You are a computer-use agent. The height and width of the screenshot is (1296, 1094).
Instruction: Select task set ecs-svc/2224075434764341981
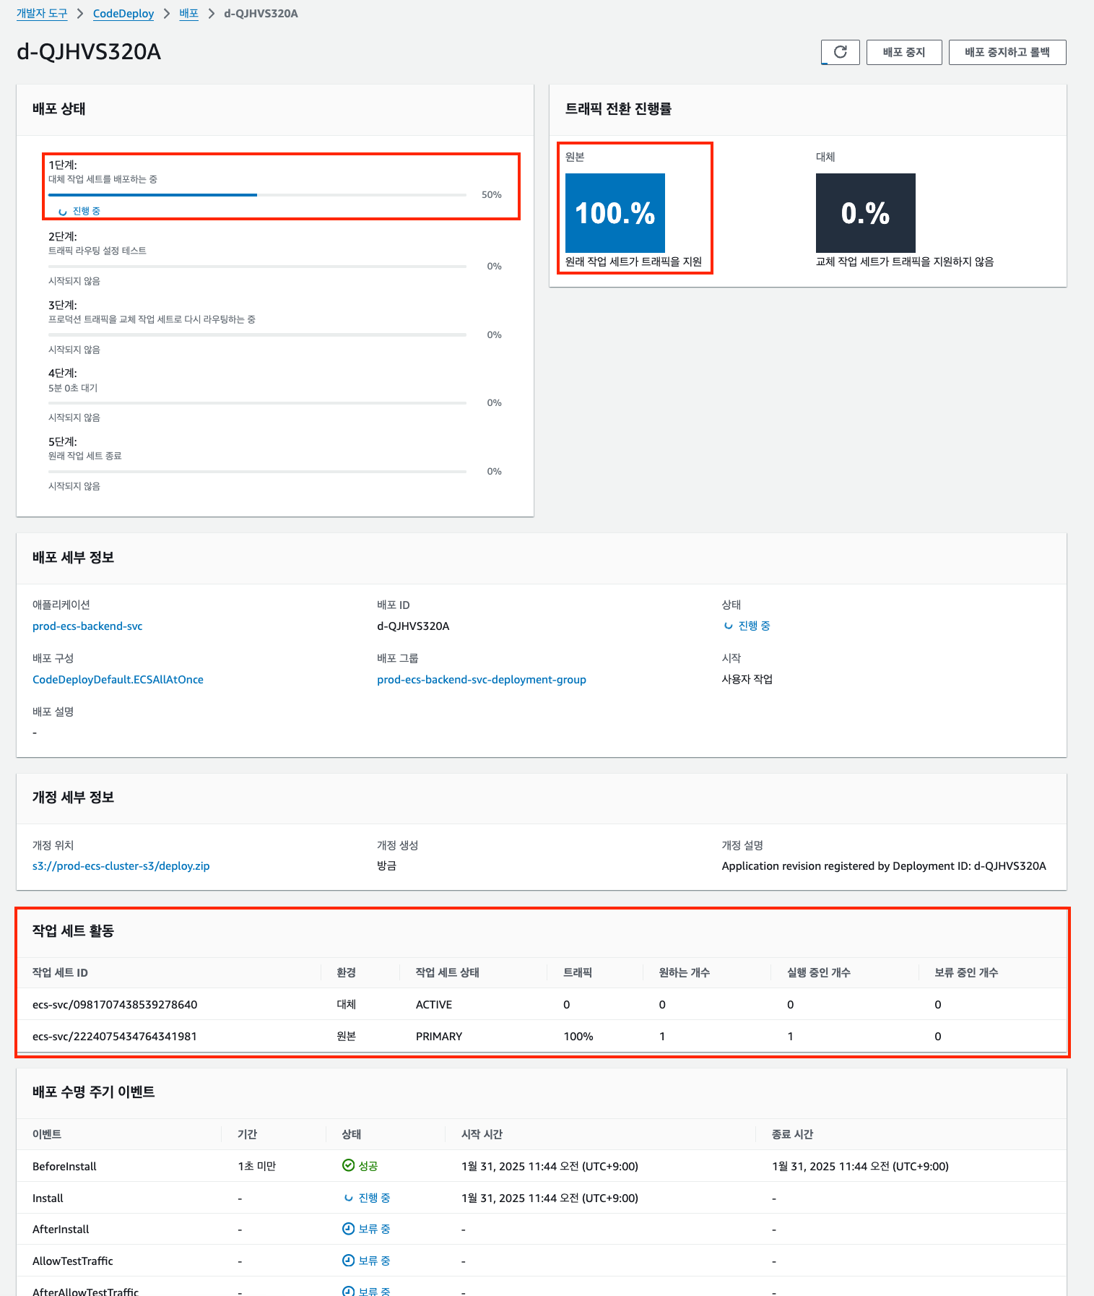(x=115, y=1037)
